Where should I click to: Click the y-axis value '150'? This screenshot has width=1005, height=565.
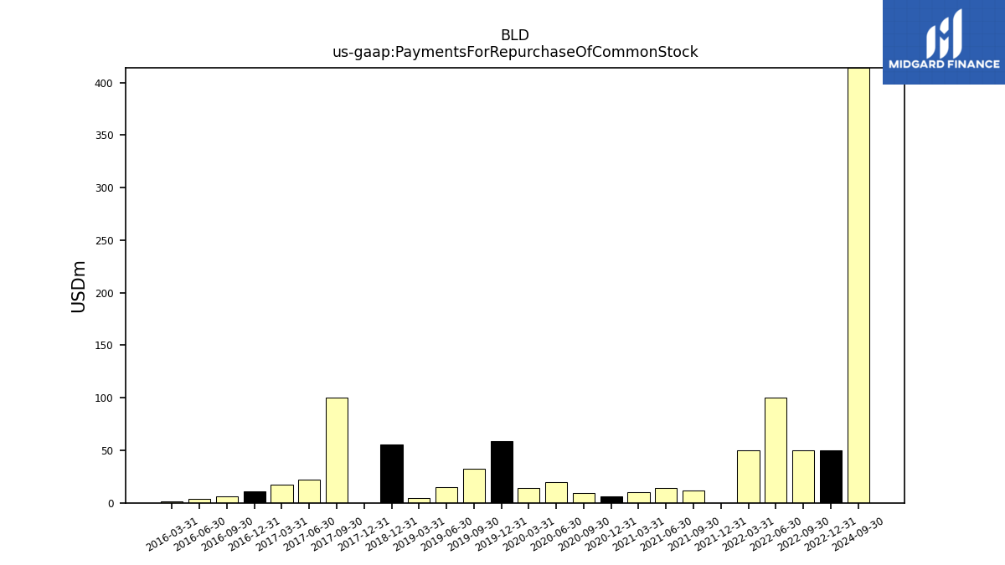point(104,346)
